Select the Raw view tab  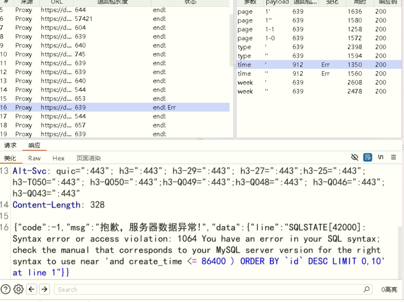pos(34,158)
